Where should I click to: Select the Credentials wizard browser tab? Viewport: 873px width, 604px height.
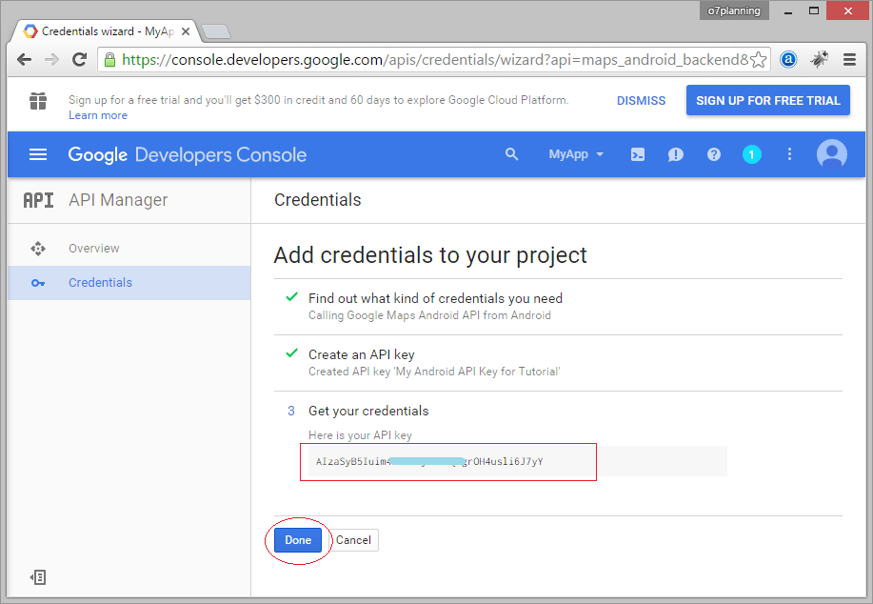coord(106,31)
